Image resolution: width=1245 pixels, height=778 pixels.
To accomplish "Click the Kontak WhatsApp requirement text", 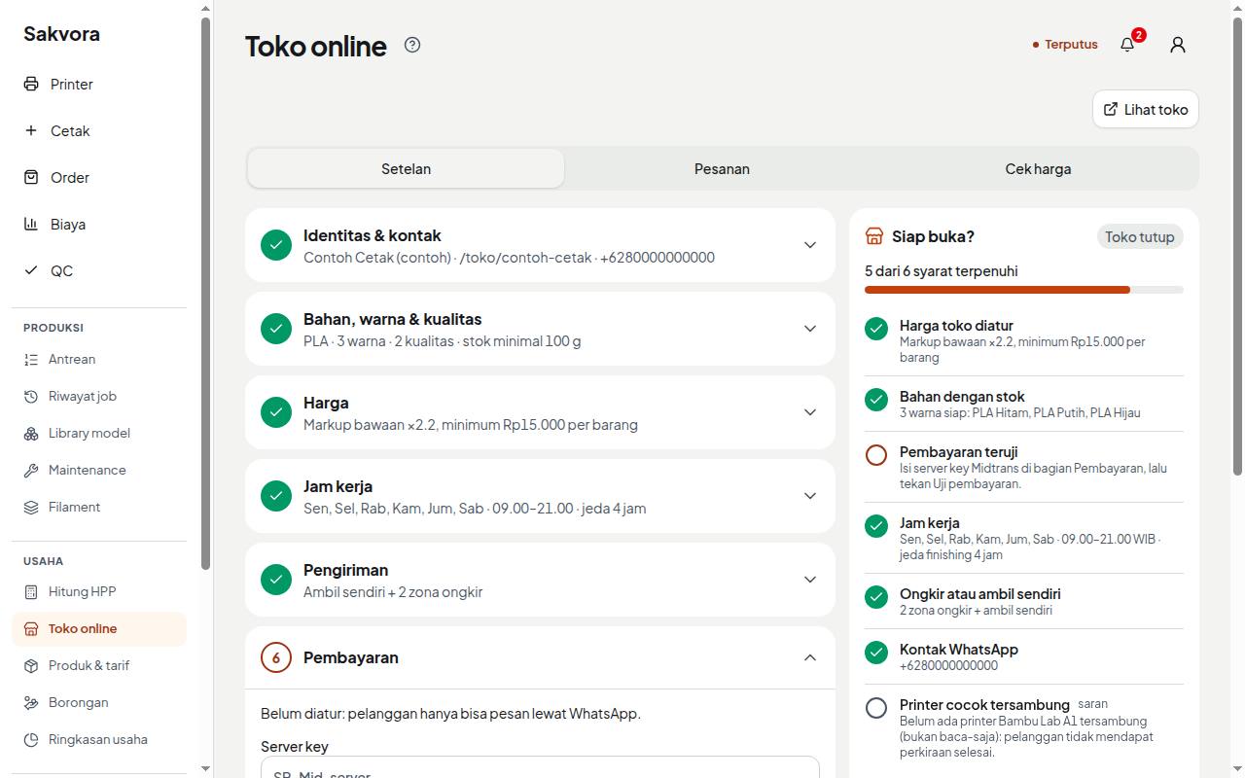I will (959, 650).
